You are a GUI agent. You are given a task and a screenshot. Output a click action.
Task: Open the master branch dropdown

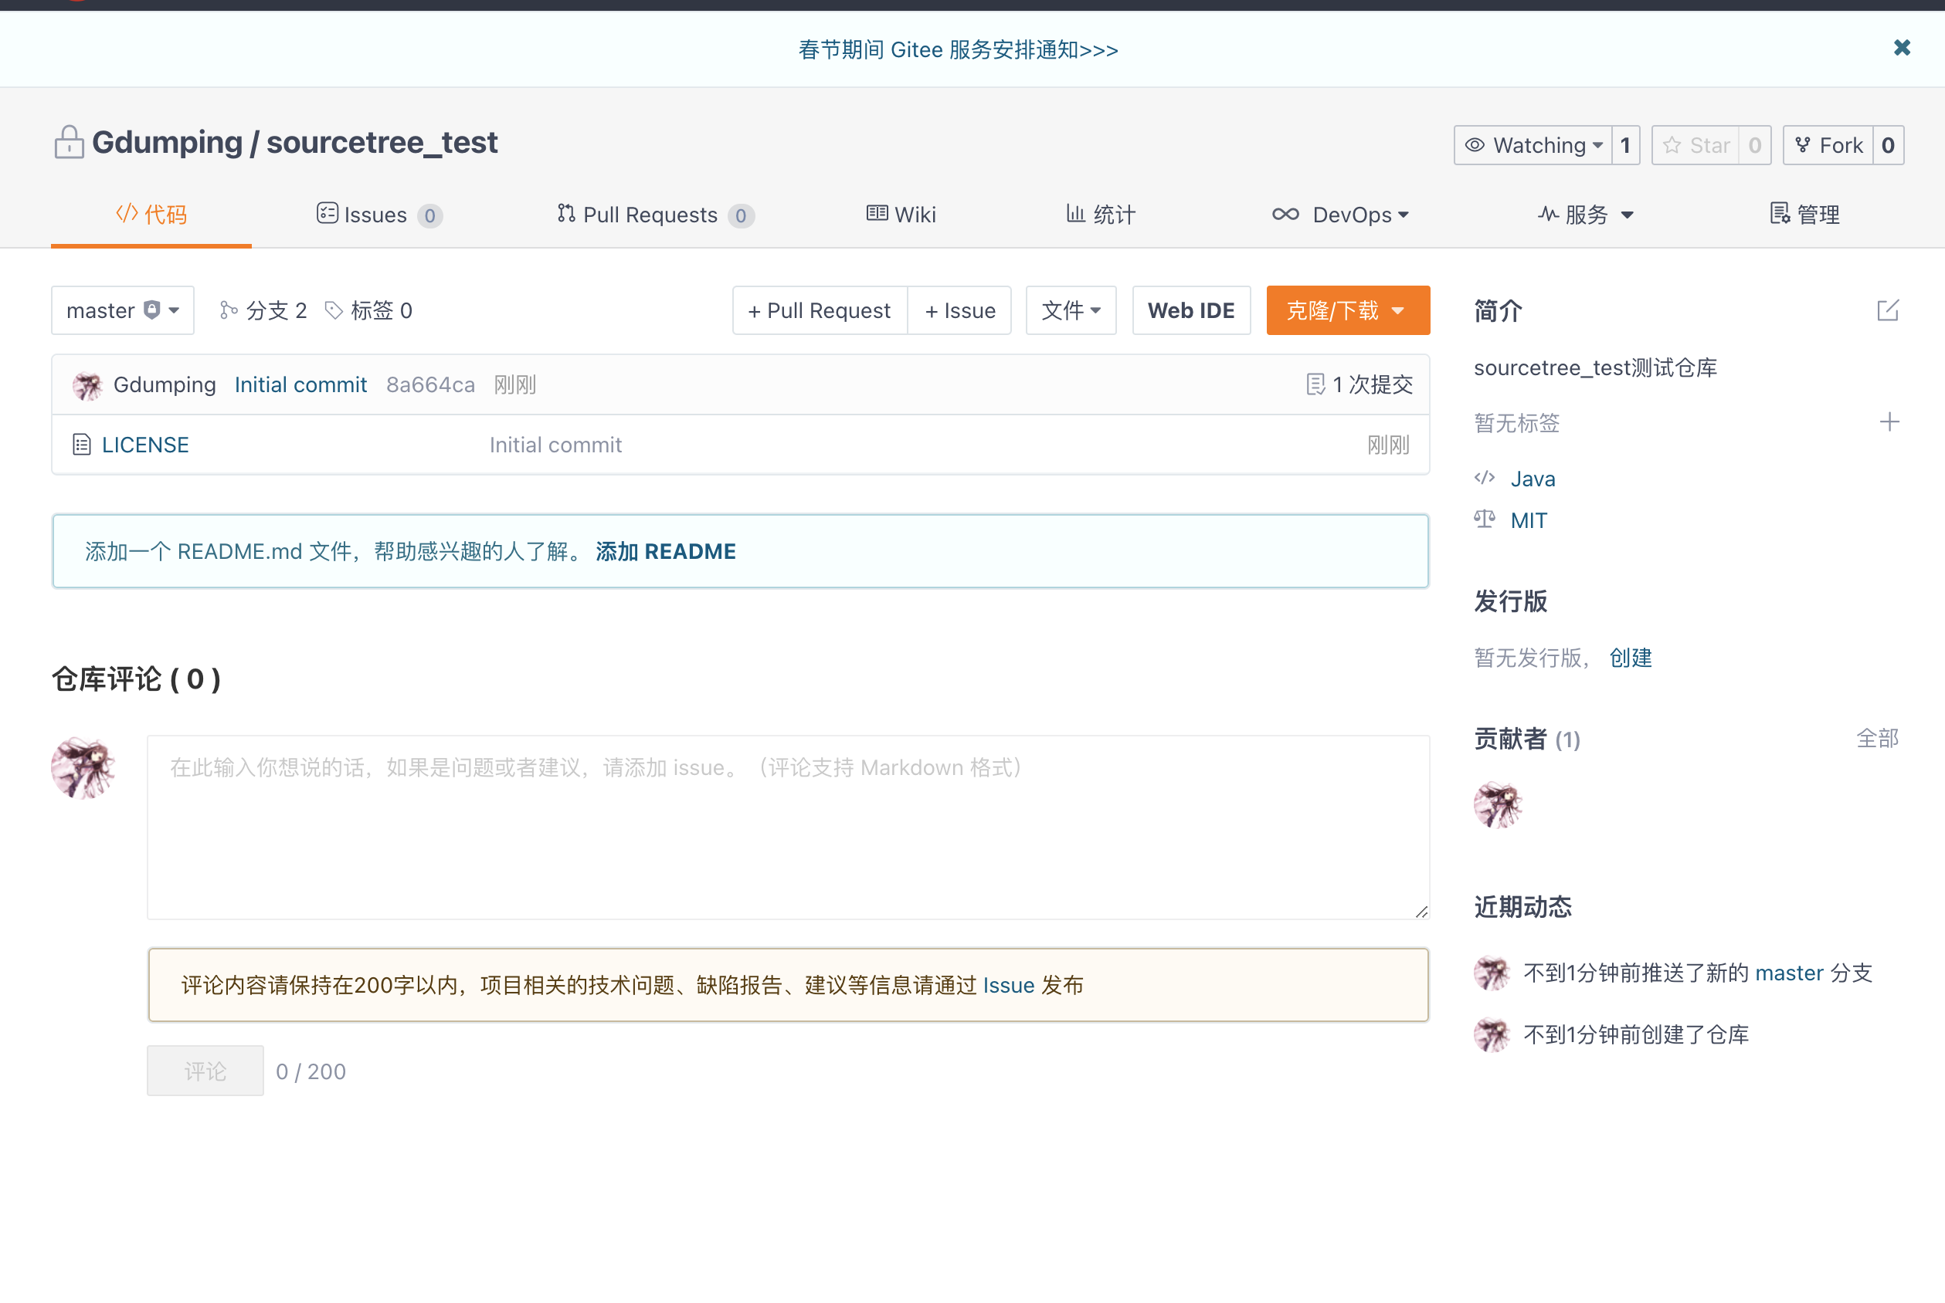[x=122, y=309]
